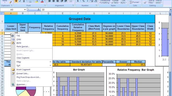Open the Sort submenu

coord(32,66)
